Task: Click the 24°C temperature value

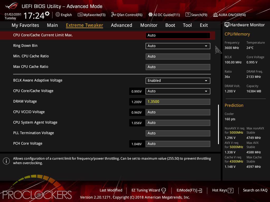Action: [250, 48]
